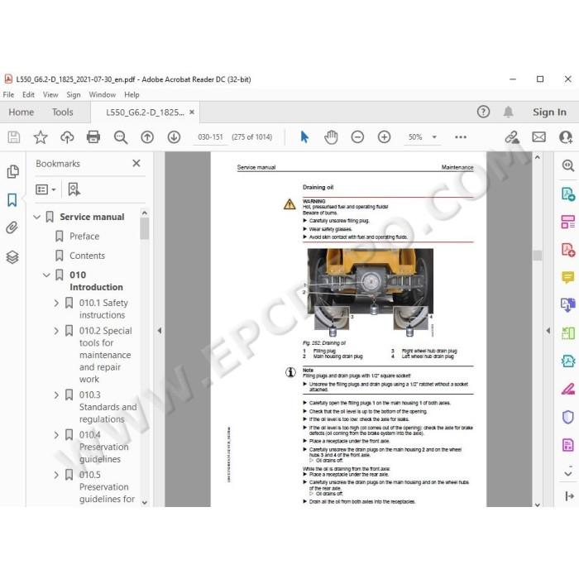Image resolution: width=579 pixels, height=579 pixels.
Task: Expand the right tools pane arrow icon
Action: tap(569, 496)
